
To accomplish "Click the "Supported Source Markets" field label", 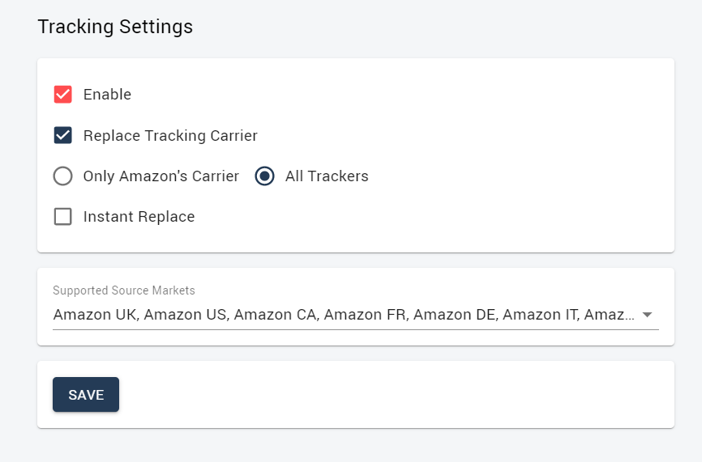I will click(124, 290).
